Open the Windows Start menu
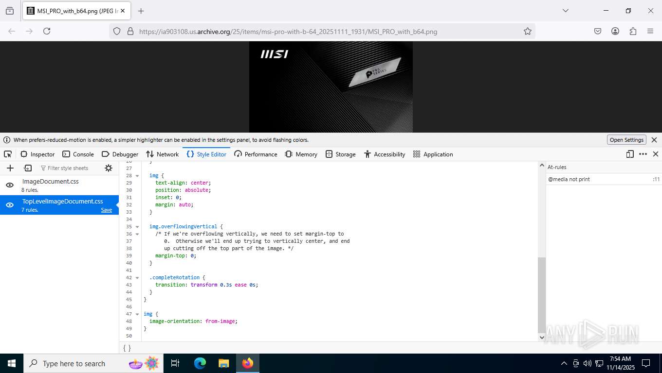The image size is (662, 373). [11, 363]
